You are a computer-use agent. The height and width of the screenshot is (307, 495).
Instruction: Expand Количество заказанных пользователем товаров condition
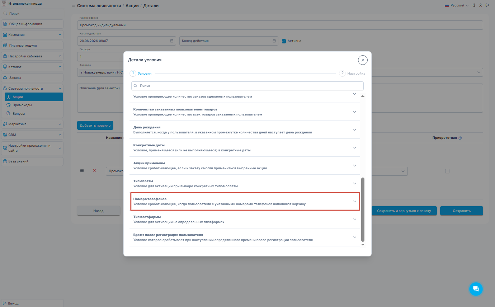tap(354, 112)
